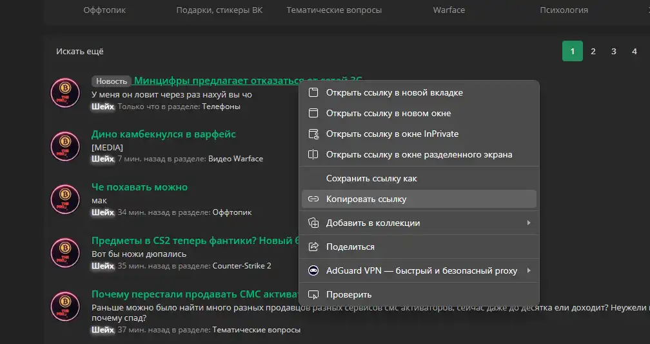Click the add to collections icon
Image resolution: width=650 pixels, height=344 pixels.
tap(313, 223)
